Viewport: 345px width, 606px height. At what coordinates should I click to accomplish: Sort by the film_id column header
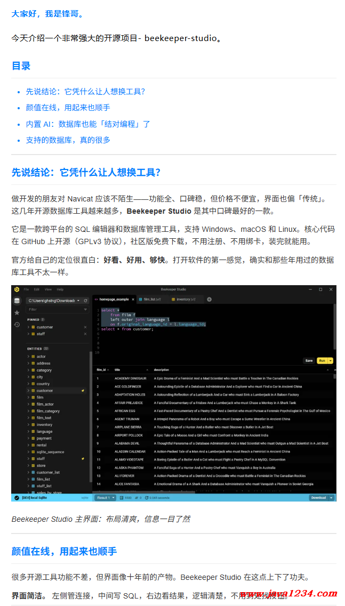(103, 370)
